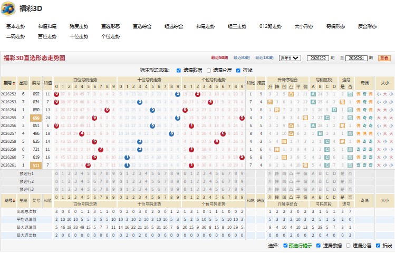This screenshot has width=395, height=253.
Task: Select units digit 9 in 预选行2
Action: point(242,181)
